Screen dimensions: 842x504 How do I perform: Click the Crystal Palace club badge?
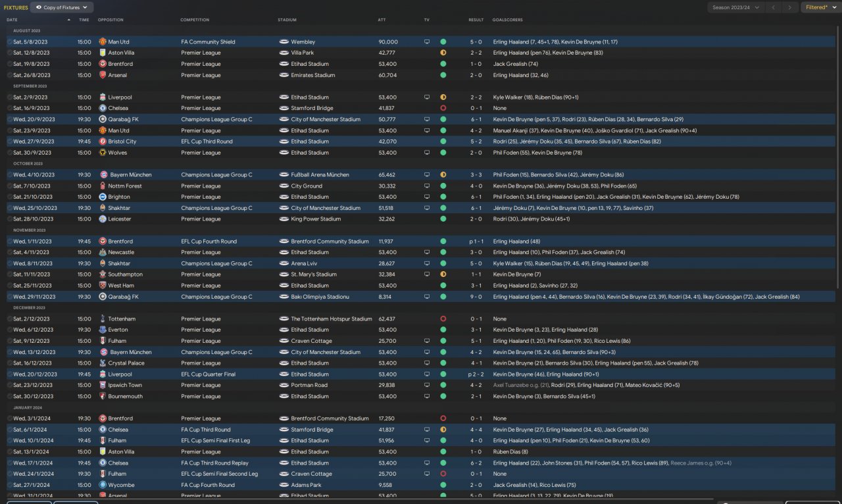click(x=103, y=363)
